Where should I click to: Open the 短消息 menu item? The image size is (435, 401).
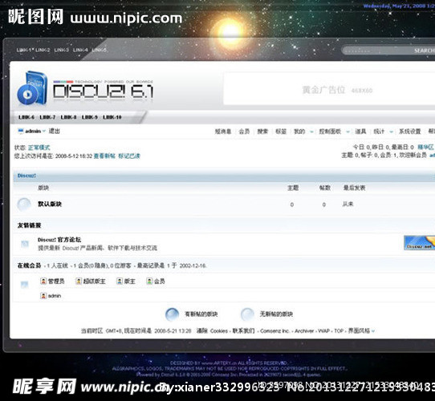point(223,132)
